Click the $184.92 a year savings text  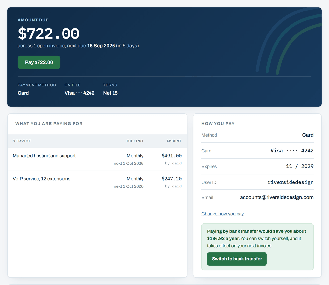click(x=223, y=238)
